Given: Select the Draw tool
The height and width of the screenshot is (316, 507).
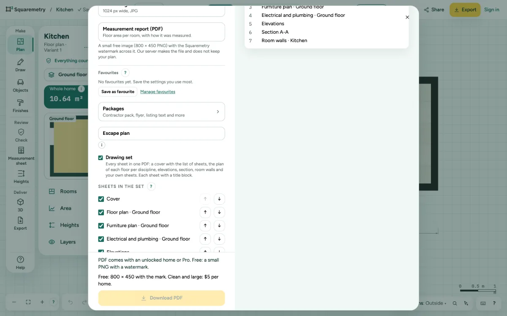Looking at the screenshot, I should 20,65.
